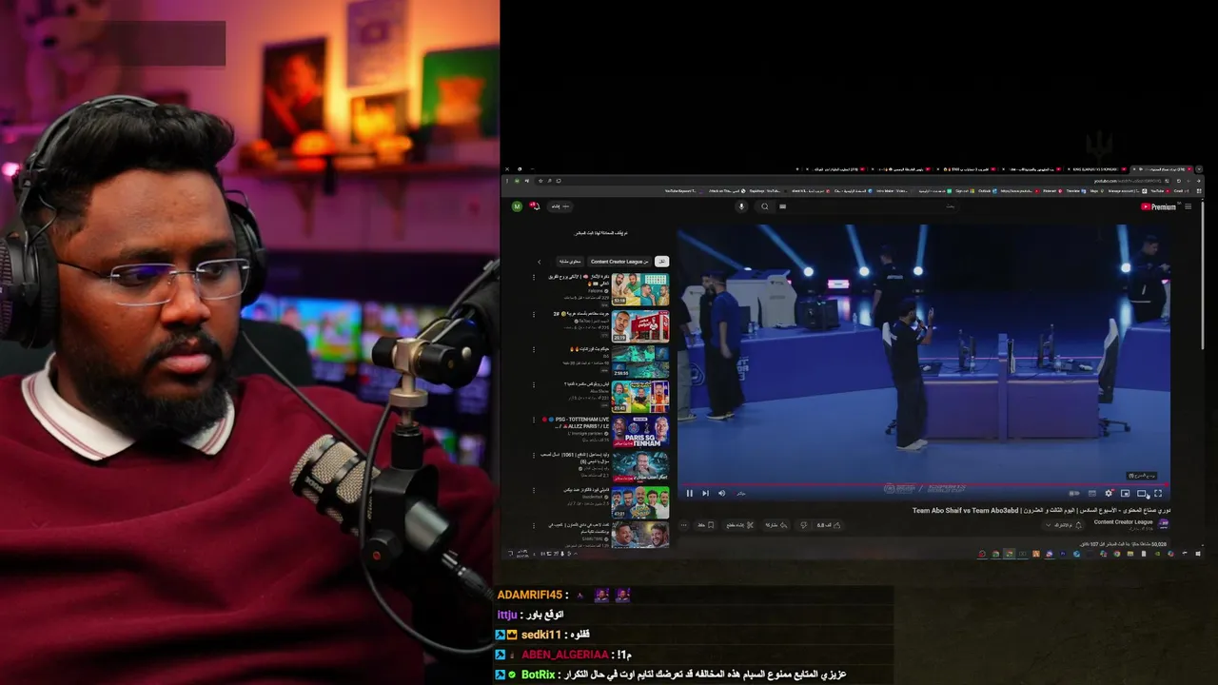
Task: Open browser tab search dropdown
Action: coord(1199,169)
